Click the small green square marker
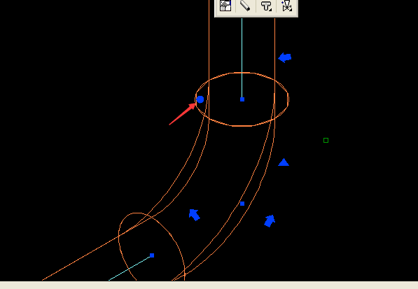Viewport: 418px width, 289px height. coord(326,141)
